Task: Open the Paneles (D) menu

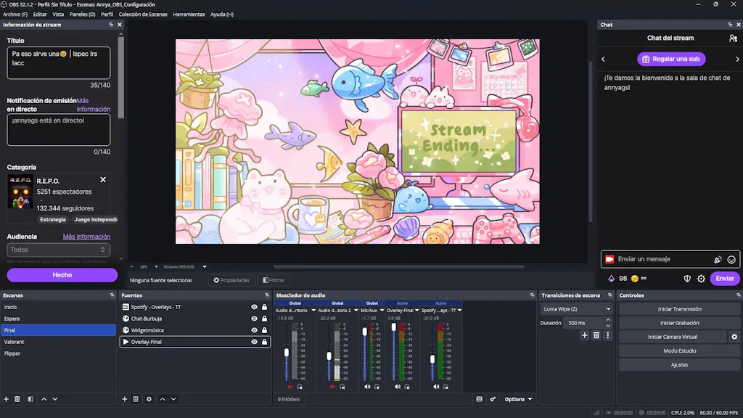Action: pyautogui.click(x=83, y=15)
